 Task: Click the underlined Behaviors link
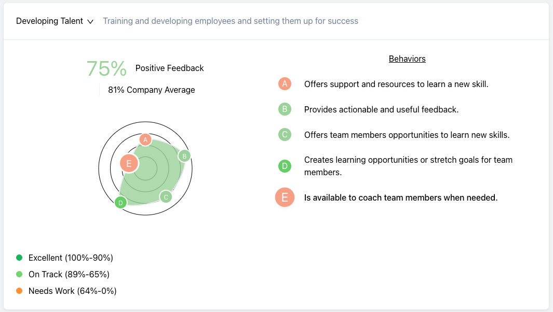coord(407,59)
